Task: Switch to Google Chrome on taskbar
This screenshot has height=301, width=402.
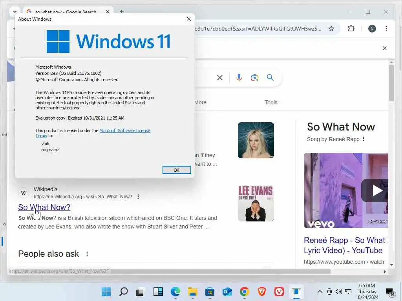Action: pyautogui.click(x=244, y=292)
